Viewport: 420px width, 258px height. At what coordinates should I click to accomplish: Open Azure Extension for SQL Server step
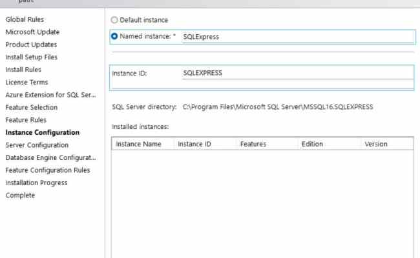[50, 95]
